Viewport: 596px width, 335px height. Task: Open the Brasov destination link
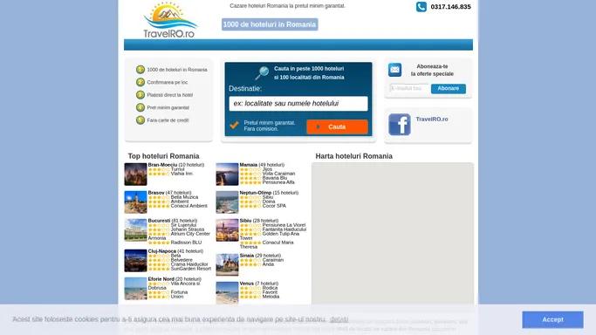tap(156, 193)
